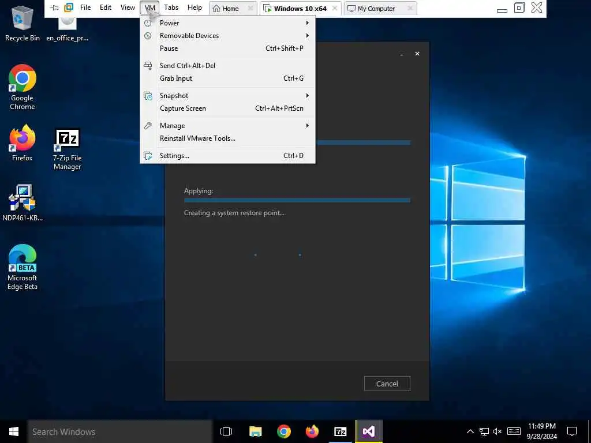Expand Manage submenu arrow
Image resolution: width=591 pixels, height=443 pixels.
[308, 125]
